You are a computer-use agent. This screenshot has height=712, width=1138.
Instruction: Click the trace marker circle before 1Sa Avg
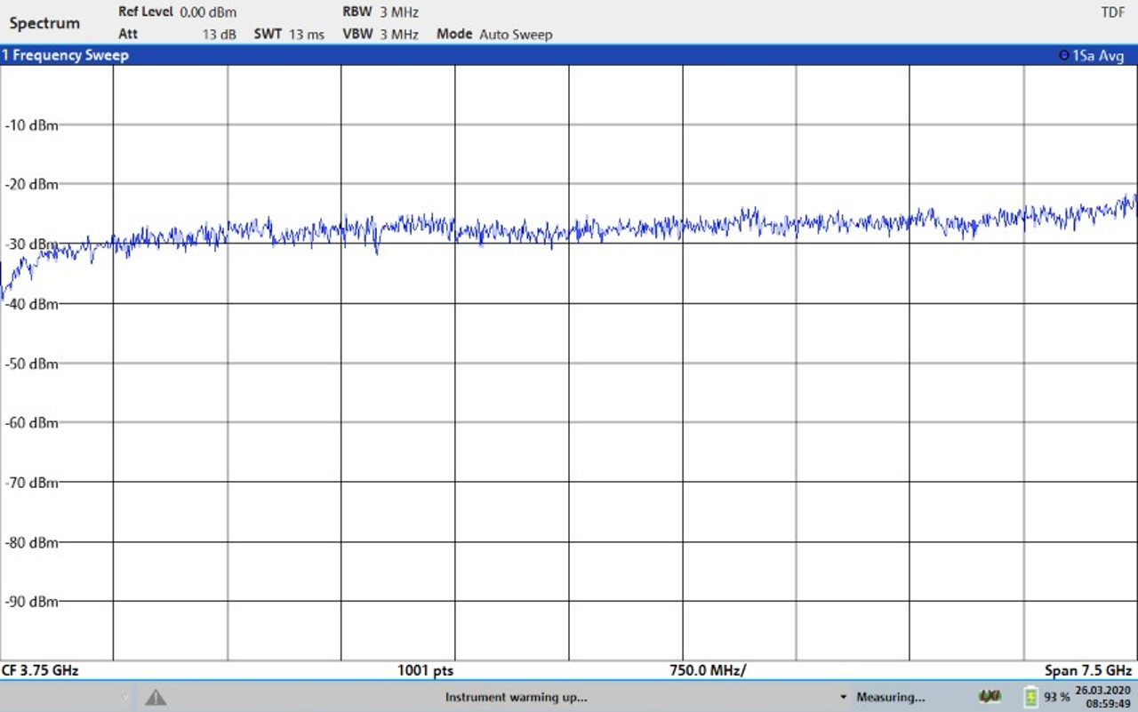1063,55
